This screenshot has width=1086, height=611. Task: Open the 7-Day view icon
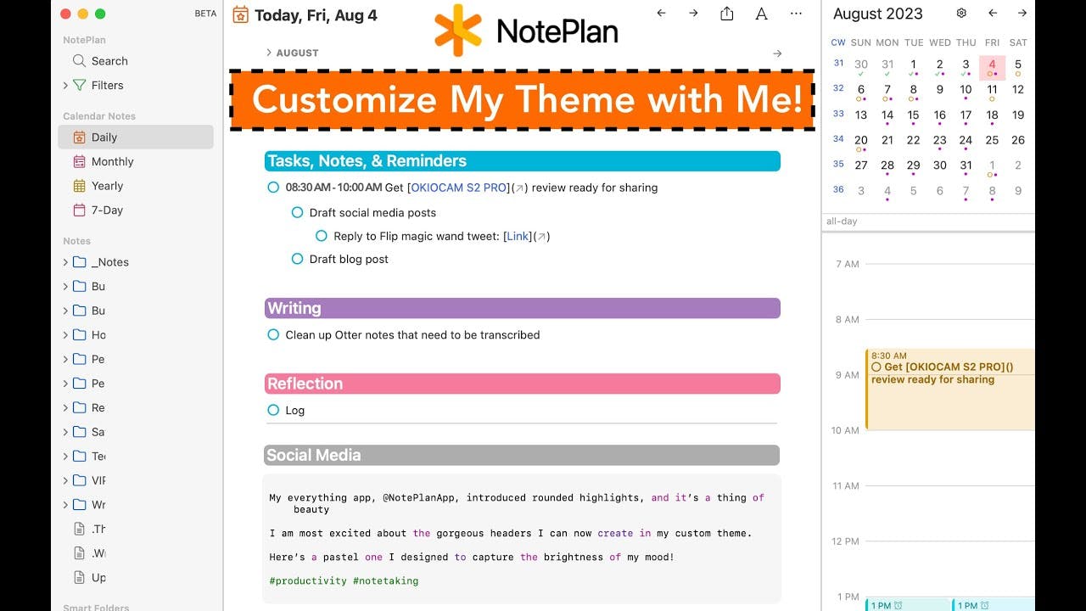tap(79, 210)
